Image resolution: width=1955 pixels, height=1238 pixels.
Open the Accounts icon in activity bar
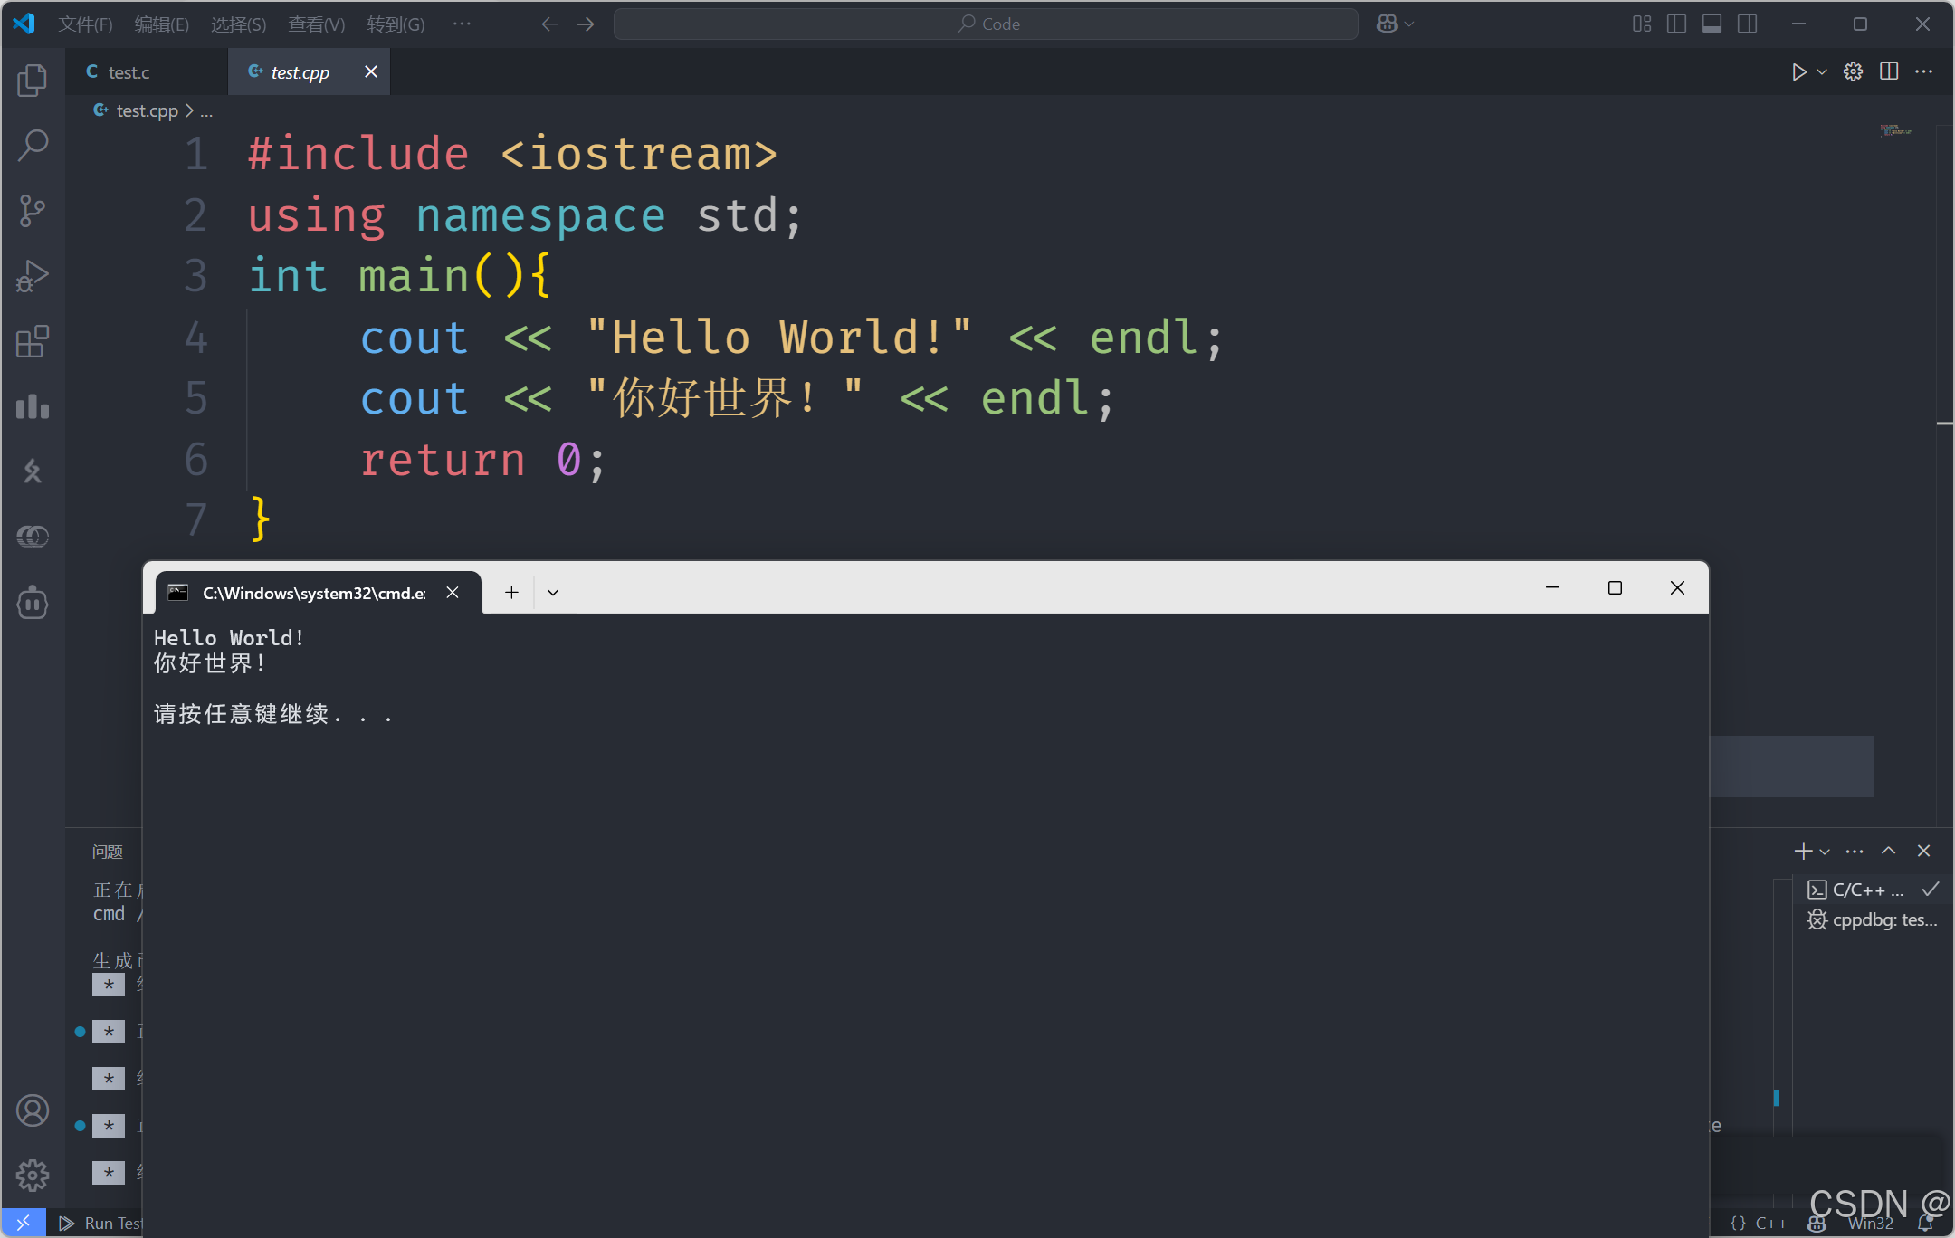point(33,1110)
